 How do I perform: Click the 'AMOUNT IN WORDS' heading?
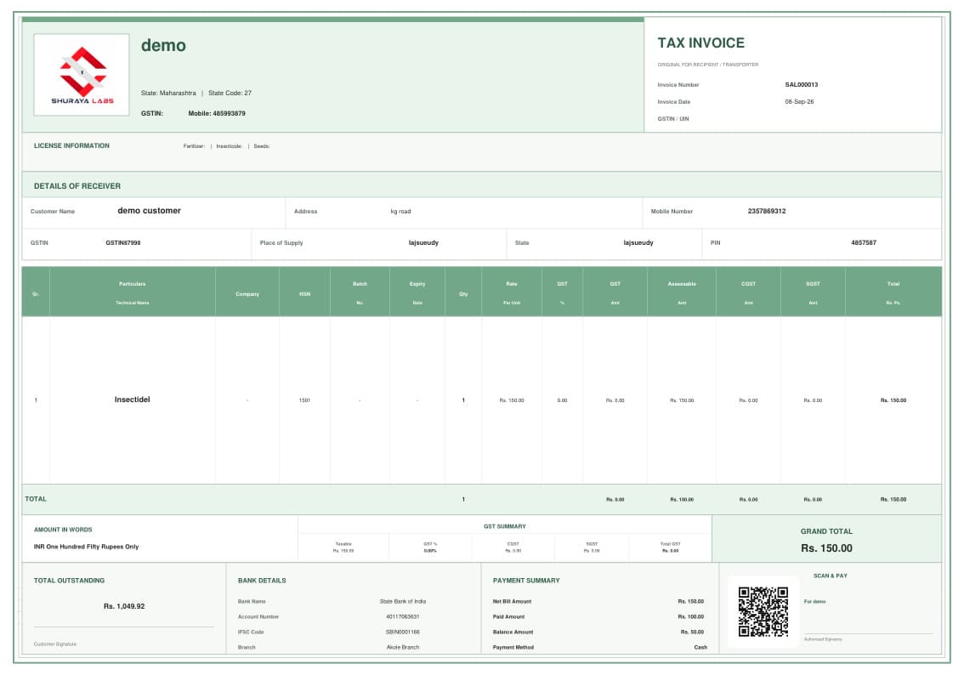(63, 530)
